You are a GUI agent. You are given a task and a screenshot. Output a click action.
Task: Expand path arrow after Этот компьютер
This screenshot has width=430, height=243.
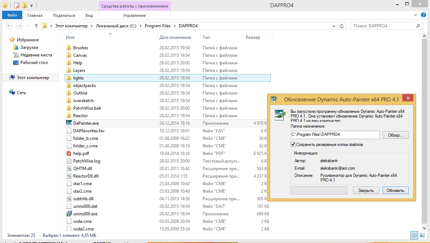pos(92,26)
